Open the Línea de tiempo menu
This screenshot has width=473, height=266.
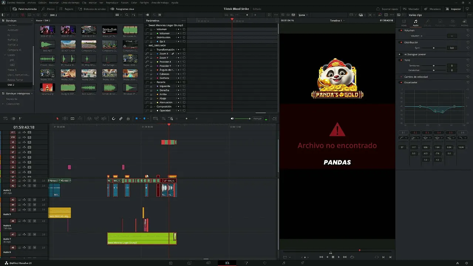coord(70,3)
